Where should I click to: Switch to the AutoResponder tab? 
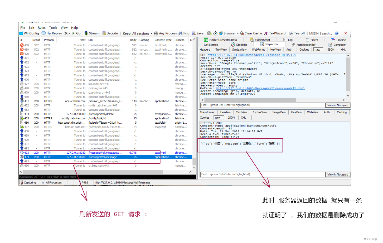pos(303,45)
